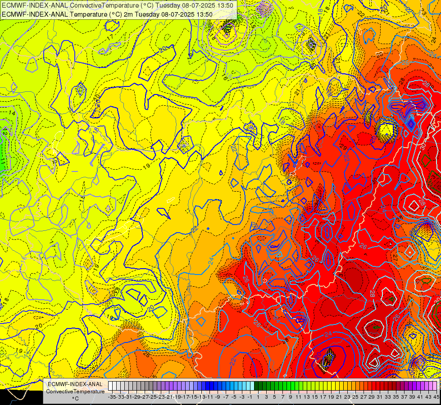441x405 pixels.
Task: Click the ECMWF-INDEX-ANAL legend heading
Action: click(x=75, y=384)
